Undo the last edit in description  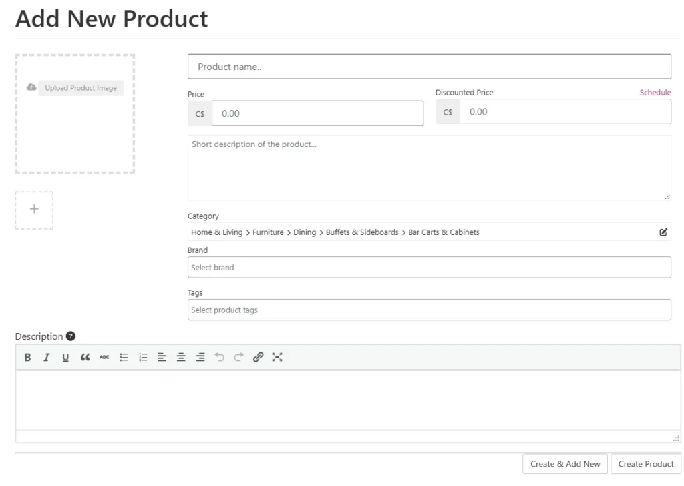coord(219,357)
